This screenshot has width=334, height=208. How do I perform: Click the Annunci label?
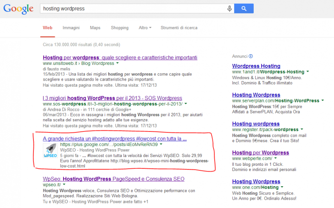[x=240, y=56]
